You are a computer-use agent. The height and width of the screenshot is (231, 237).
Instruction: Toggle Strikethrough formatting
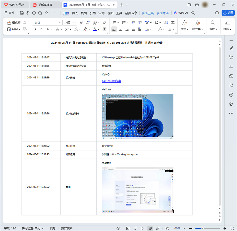57,29
